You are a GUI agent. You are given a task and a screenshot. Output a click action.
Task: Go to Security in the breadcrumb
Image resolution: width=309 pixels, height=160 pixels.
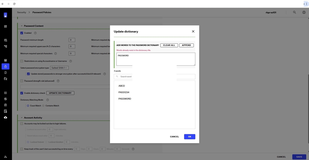[21, 12]
